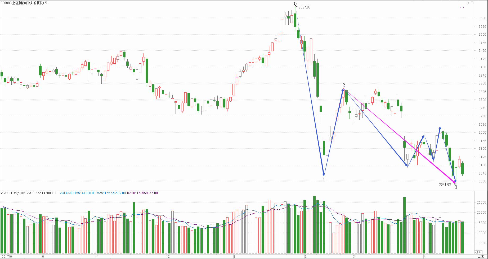The height and width of the screenshot is (259, 488).
Task: Click the 999999 上证指数 chart title
Action: [x=22, y=3]
